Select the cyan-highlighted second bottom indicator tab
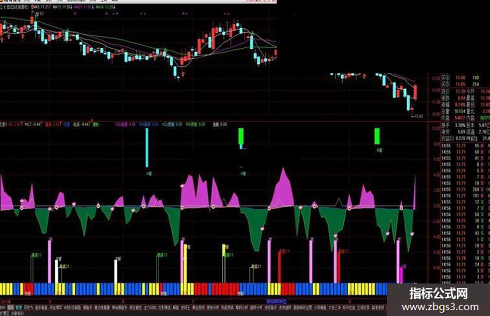 [19, 307]
